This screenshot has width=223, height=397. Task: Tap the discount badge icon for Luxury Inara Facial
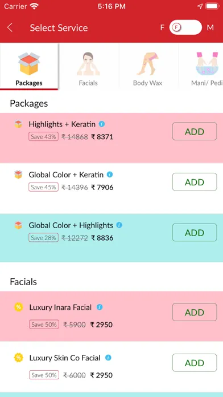[18, 307]
